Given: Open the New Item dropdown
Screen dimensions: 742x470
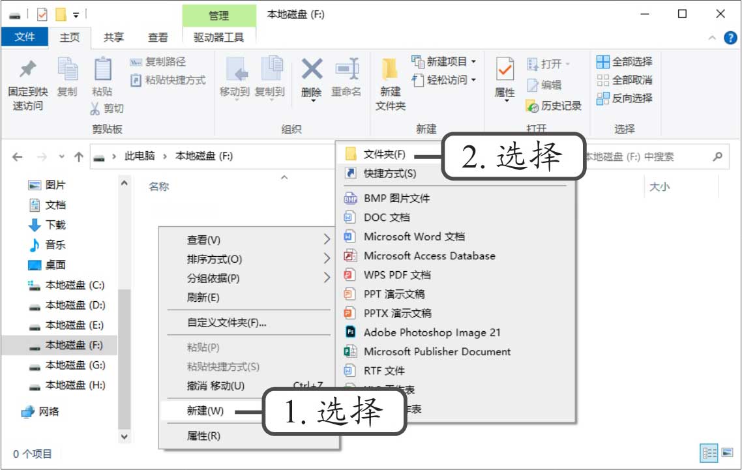Looking at the screenshot, I should (x=473, y=61).
